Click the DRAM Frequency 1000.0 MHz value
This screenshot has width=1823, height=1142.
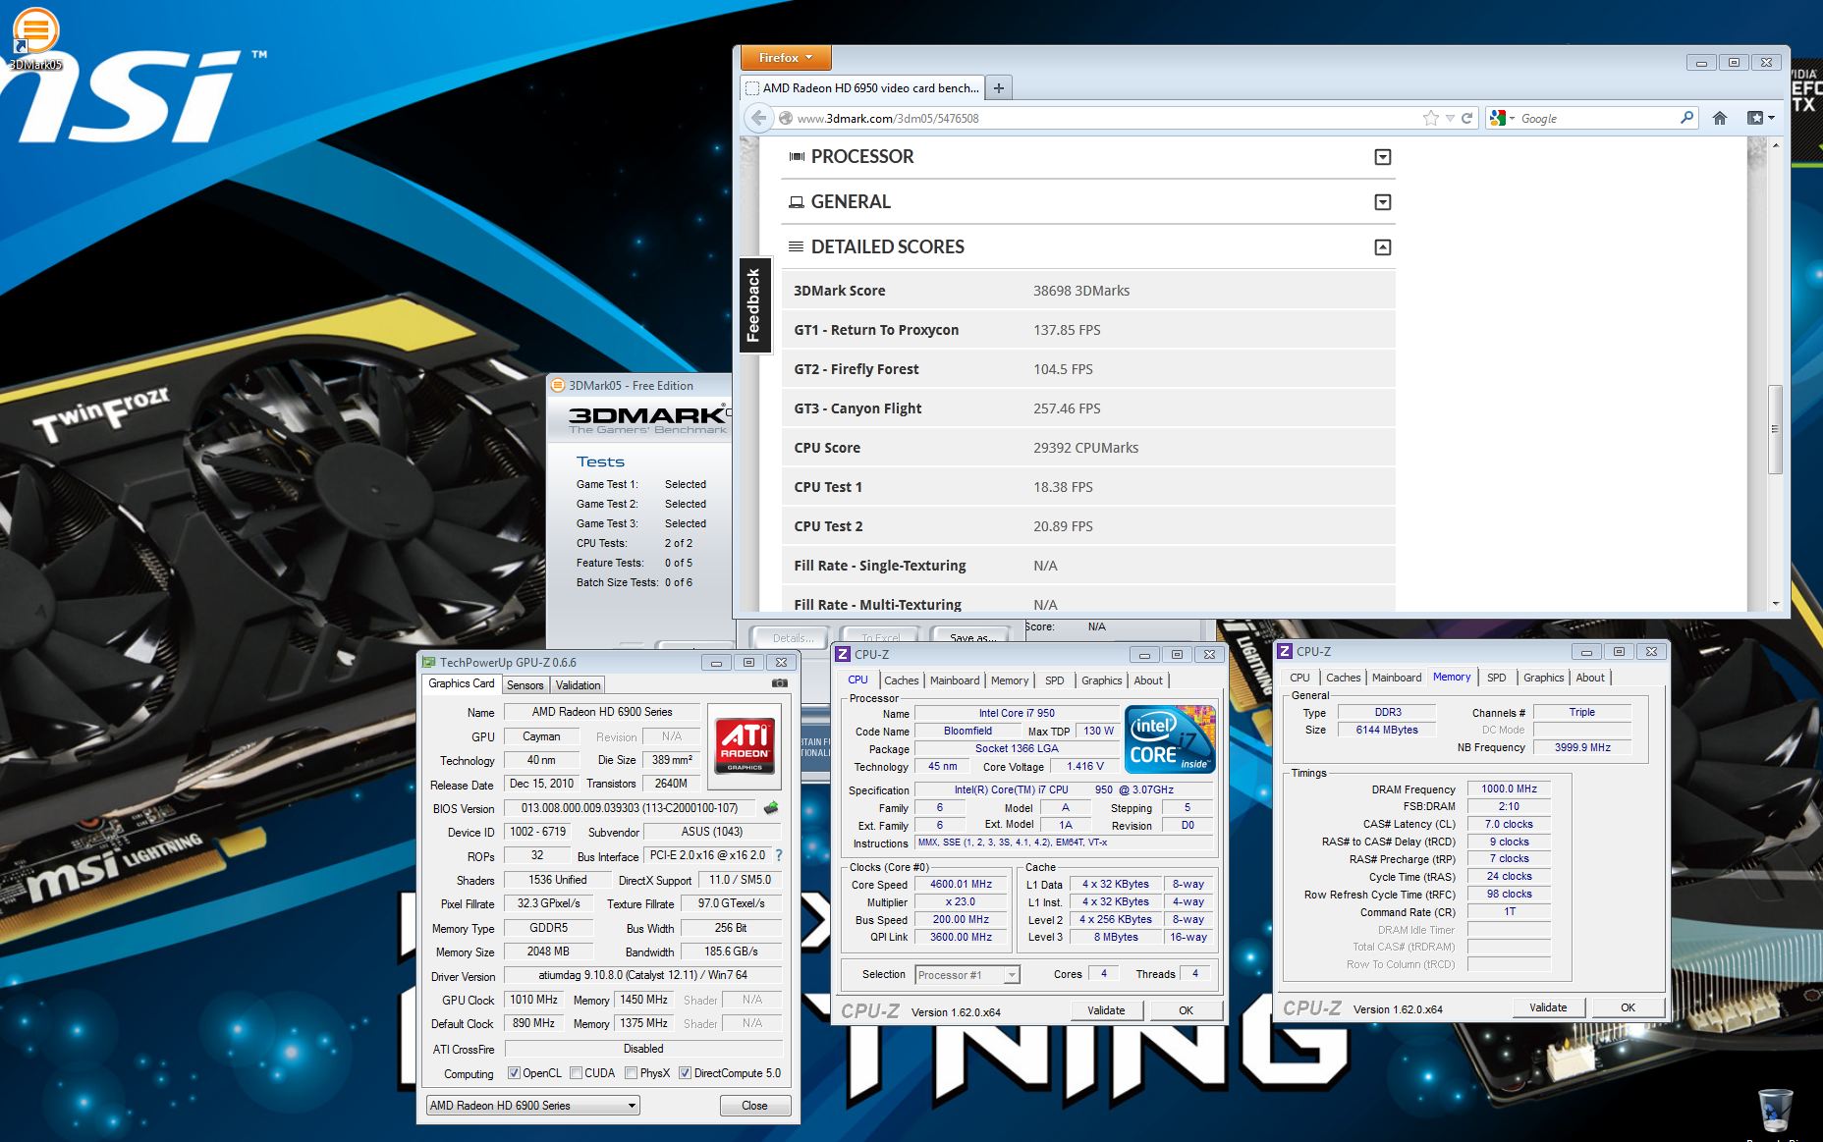point(1509,789)
